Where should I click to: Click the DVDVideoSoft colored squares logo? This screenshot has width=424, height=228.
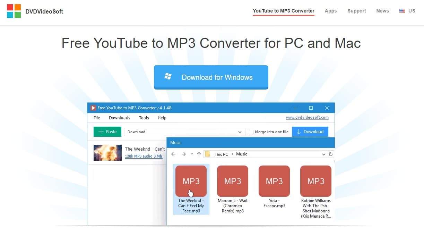(14, 11)
